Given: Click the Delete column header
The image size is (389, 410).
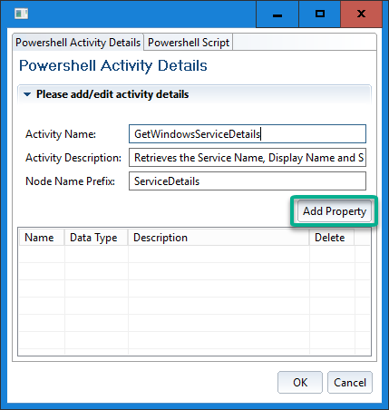Looking at the screenshot, I should [332, 238].
